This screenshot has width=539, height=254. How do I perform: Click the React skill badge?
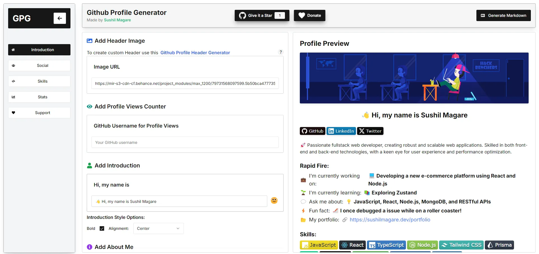click(x=352, y=245)
